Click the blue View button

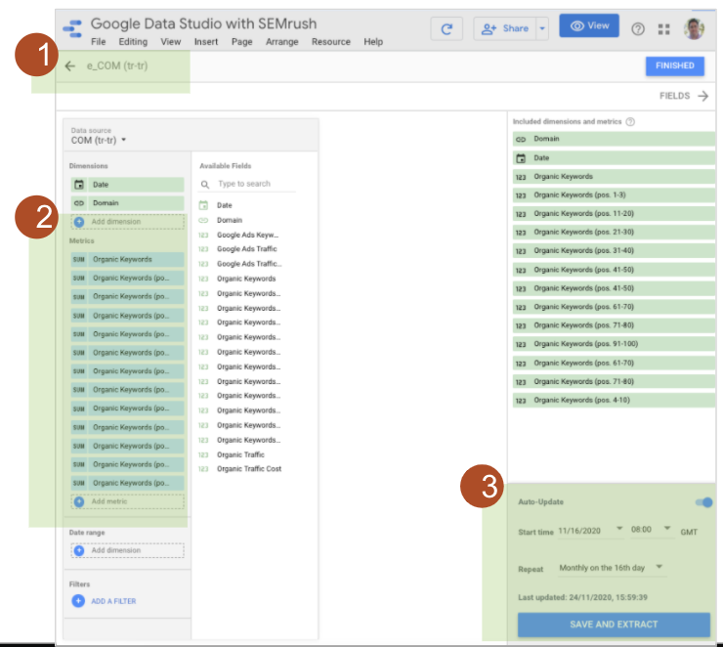point(588,26)
